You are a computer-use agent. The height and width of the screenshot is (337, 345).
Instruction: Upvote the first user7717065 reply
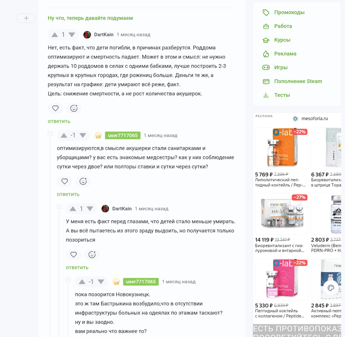point(64,135)
